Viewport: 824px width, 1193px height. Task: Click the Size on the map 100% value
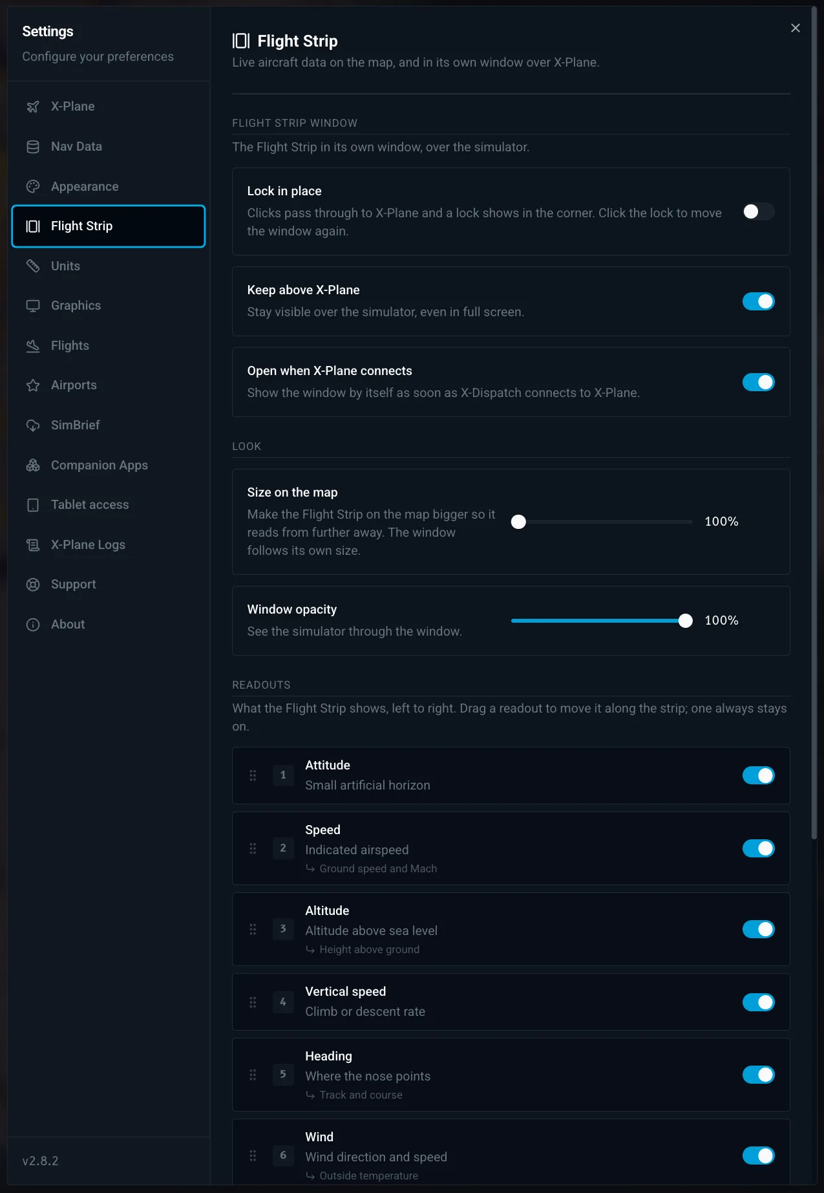point(721,522)
